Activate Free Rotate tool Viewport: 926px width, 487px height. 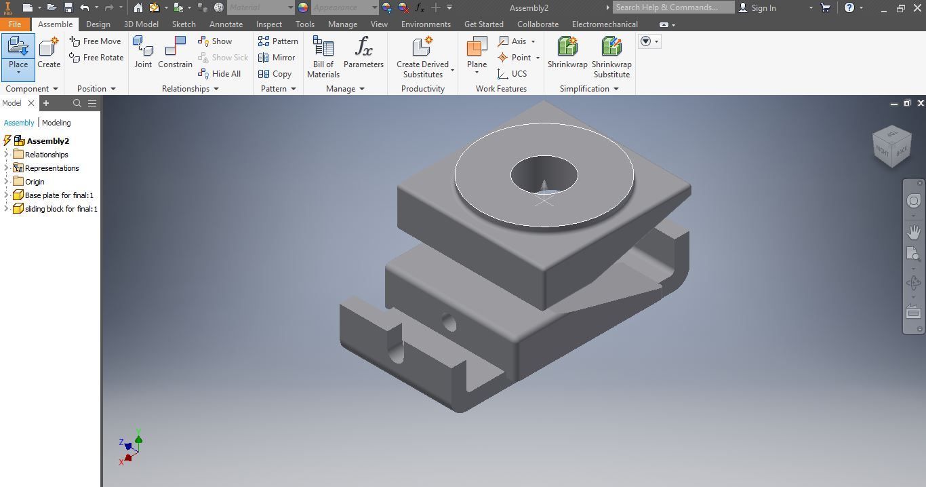pos(96,58)
